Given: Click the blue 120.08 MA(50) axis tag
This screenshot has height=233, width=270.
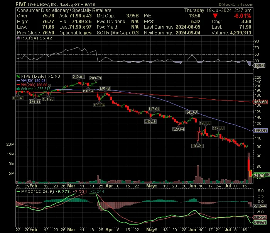Looking at the screenshot, I should [260, 130].
